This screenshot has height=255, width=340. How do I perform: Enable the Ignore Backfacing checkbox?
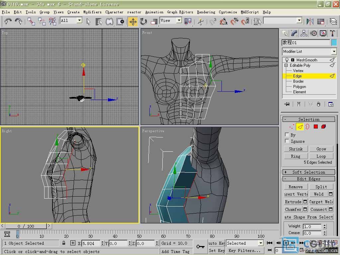coord(287,141)
